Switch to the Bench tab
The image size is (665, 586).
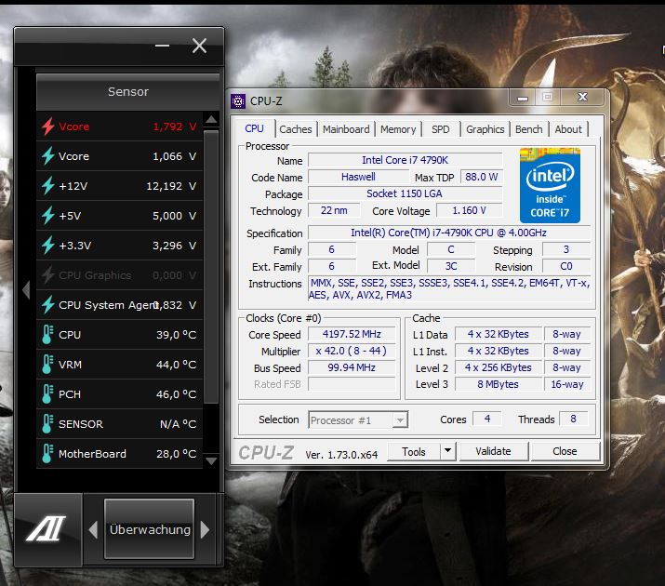pyautogui.click(x=528, y=129)
